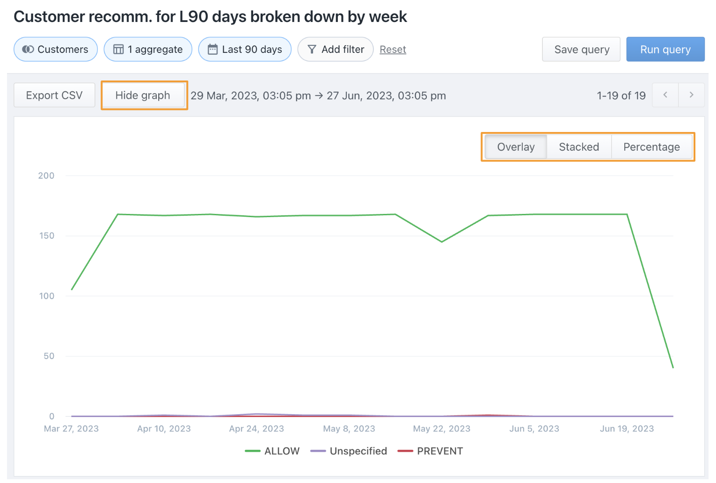The image size is (716, 483).
Task: Toggle PREVENT series in chart legend
Action: point(439,451)
